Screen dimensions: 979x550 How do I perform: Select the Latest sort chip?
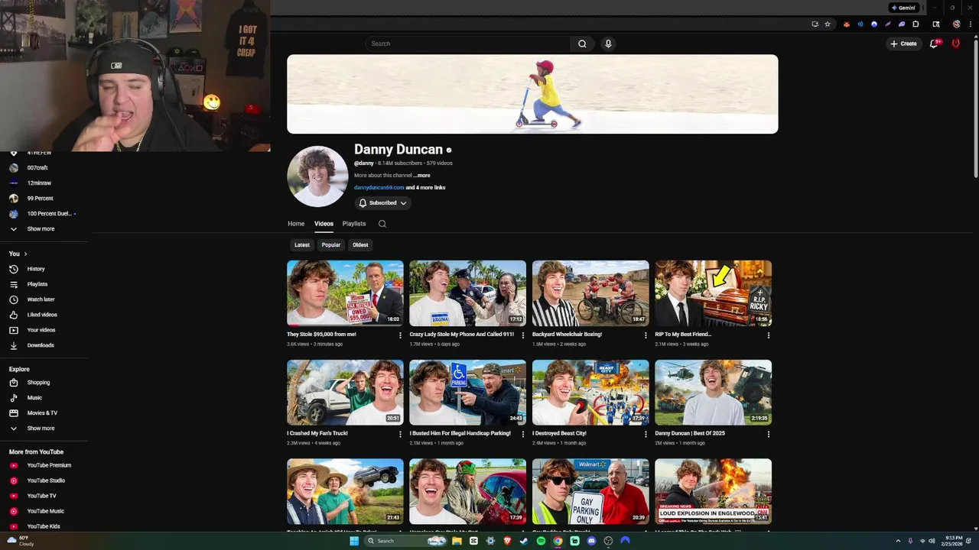302,245
